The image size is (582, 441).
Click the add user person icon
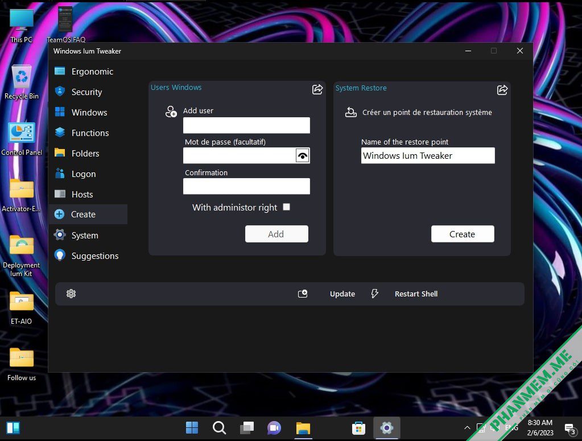click(x=171, y=112)
